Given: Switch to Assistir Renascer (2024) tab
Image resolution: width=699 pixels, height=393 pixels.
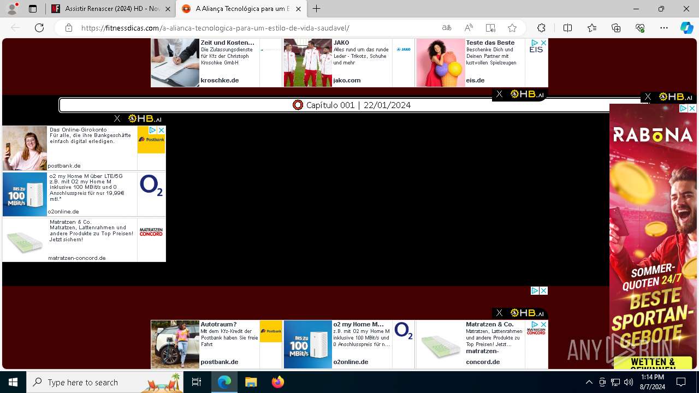Looking at the screenshot, I should click(x=110, y=9).
